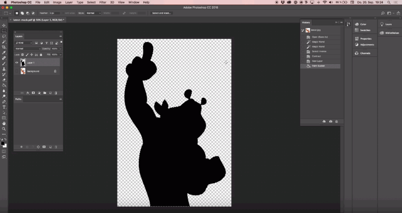Open the File menu
Screen dimensions: 402x213
(38, 2)
